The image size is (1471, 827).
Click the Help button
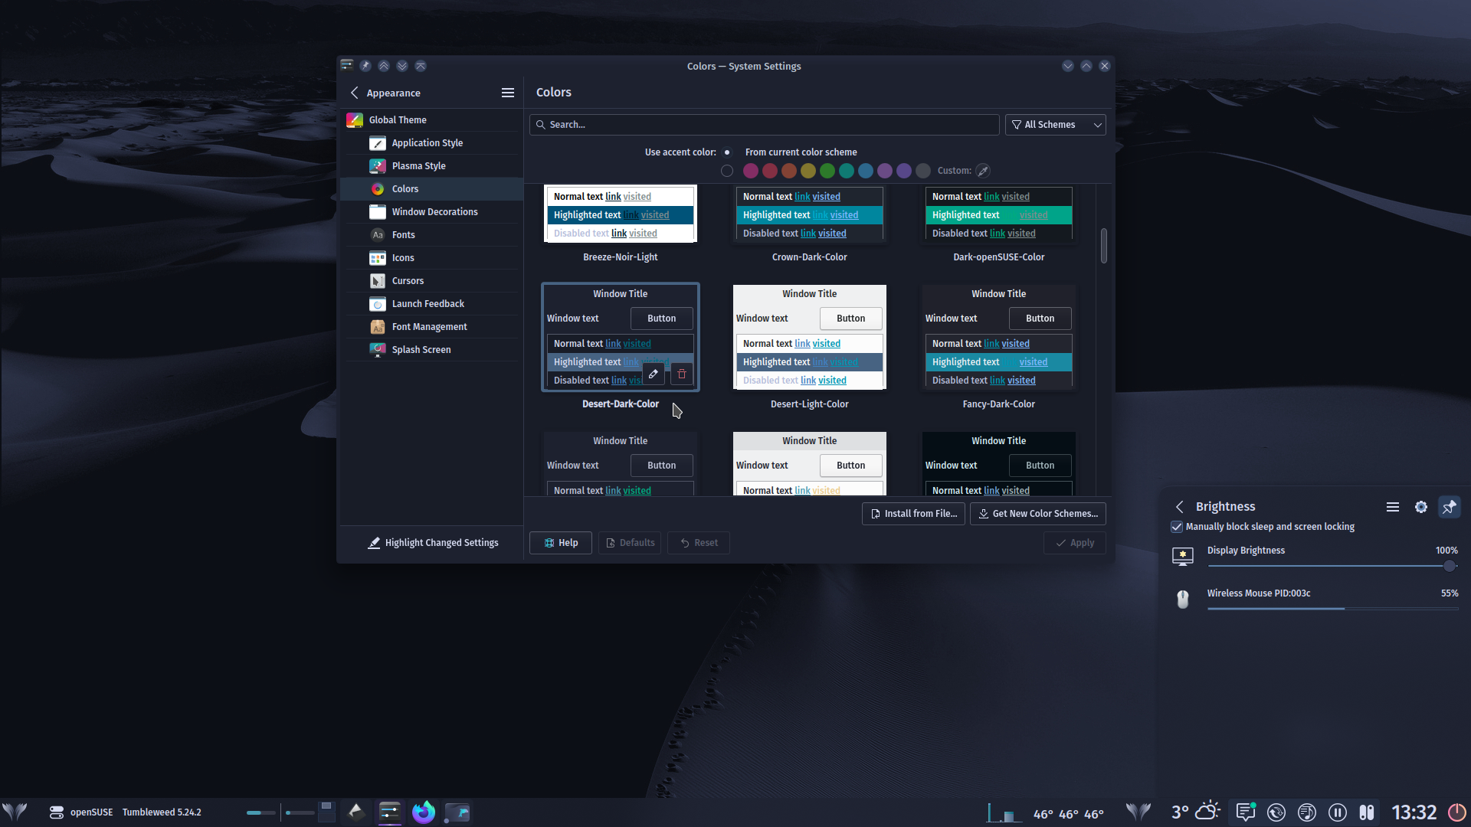pyautogui.click(x=561, y=543)
